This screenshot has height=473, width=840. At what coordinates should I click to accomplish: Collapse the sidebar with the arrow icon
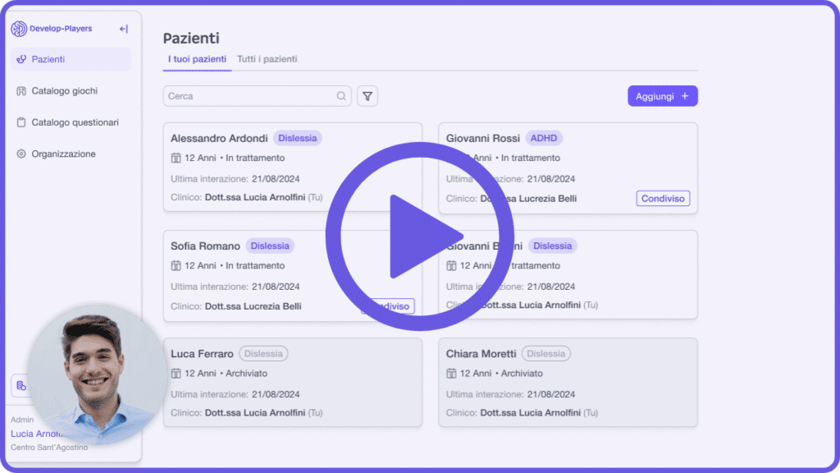coord(124,29)
